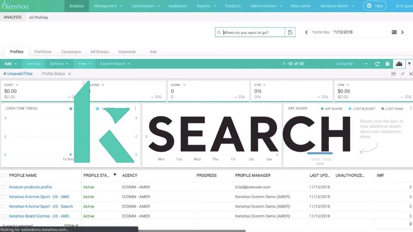413x232 pixels.
Task: Check Kenshoo K-Active Sport - US - Search row
Action: pyautogui.click(x=3, y=207)
